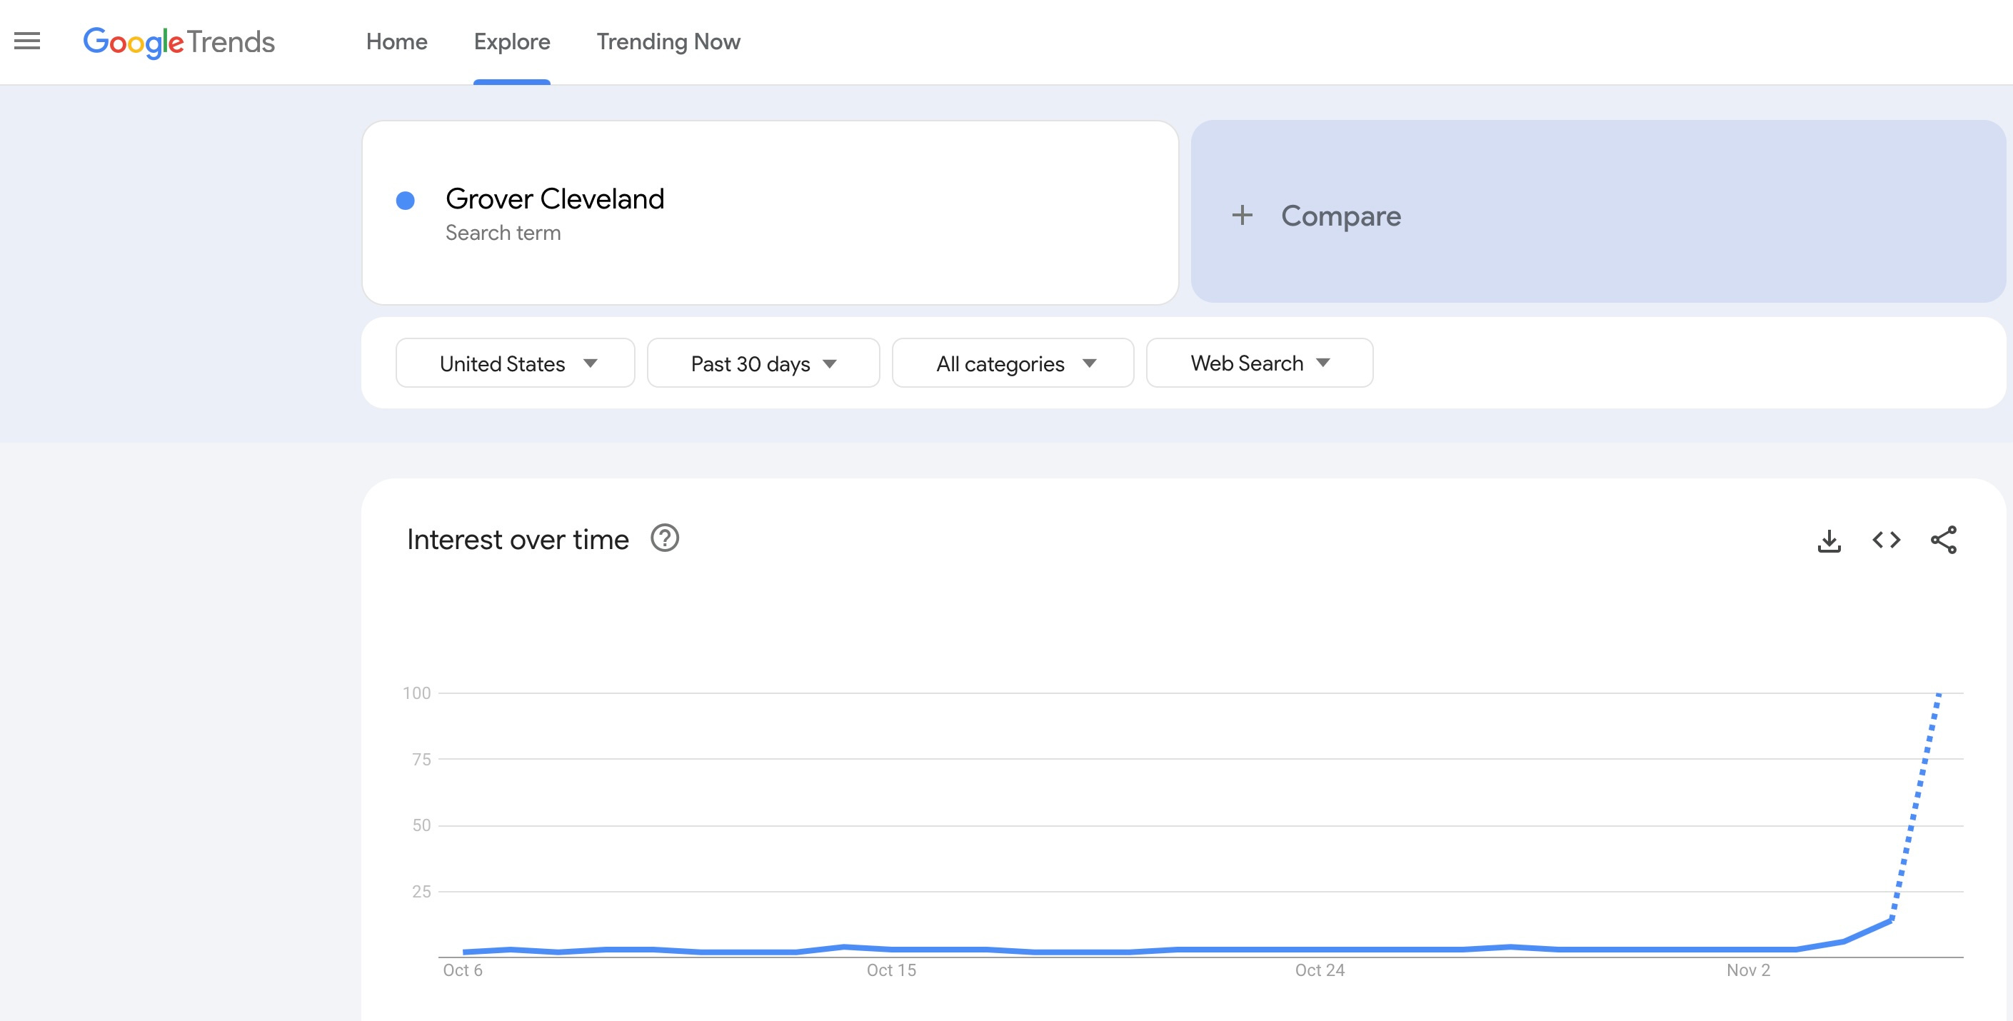The height and width of the screenshot is (1021, 2013).
Task: Click the Search term label under Grover Cleveland
Action: [503, 233]
